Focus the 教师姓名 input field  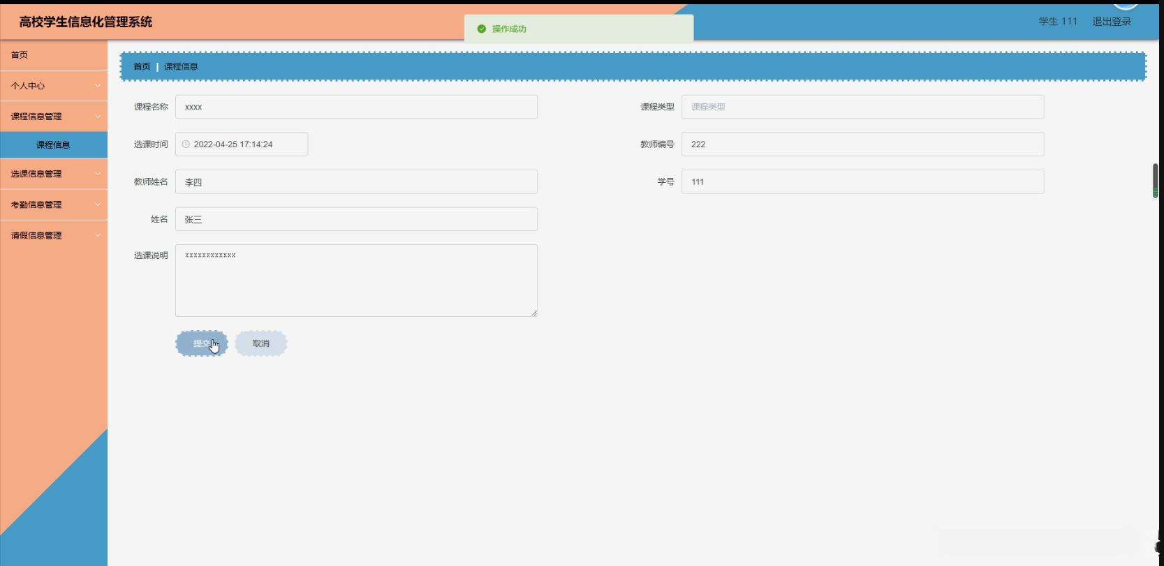pyautogui.click(x=356, y=181)
